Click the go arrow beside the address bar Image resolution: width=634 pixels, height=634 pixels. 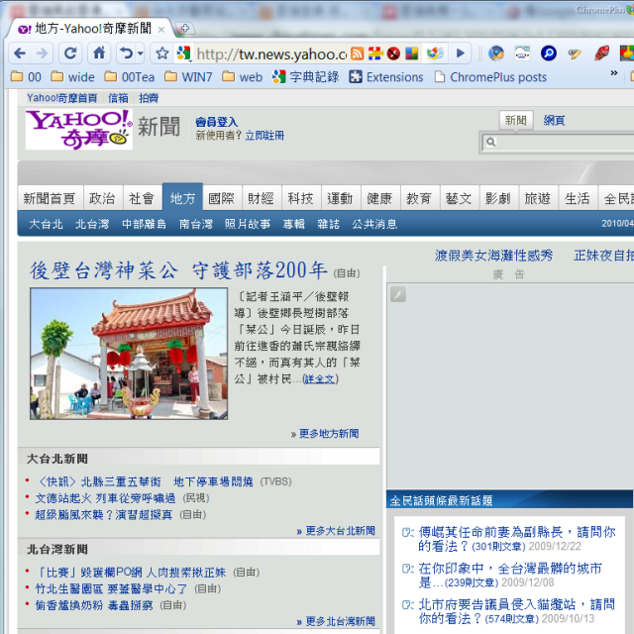[461, 53]
